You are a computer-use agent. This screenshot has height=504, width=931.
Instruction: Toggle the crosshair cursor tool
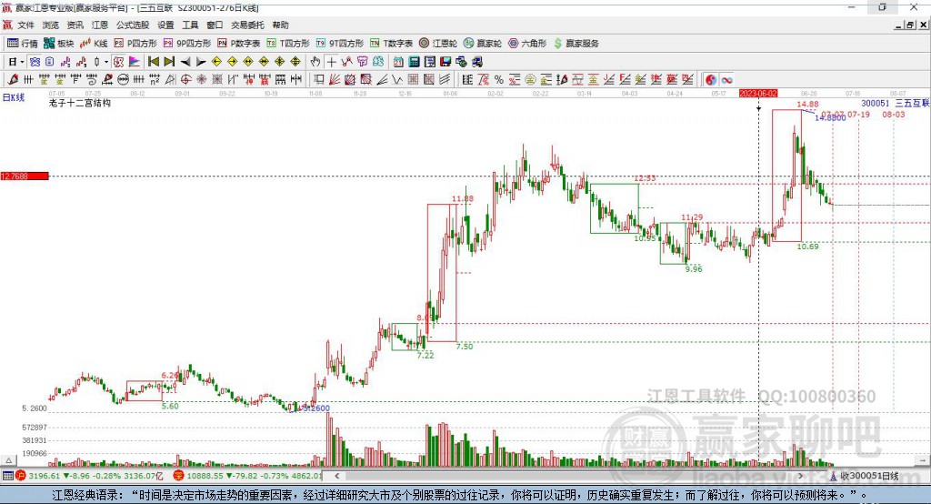(331, 62)
